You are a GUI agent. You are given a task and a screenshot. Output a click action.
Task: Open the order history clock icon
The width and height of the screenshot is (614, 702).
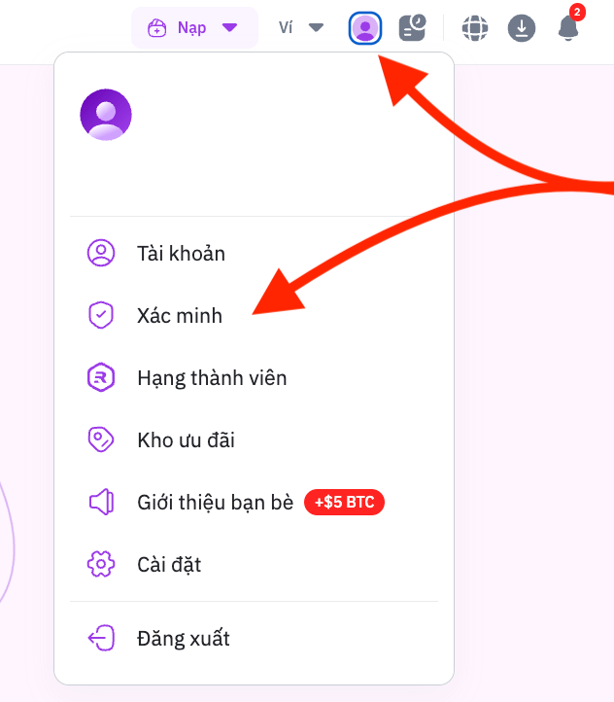coord(412,28)
